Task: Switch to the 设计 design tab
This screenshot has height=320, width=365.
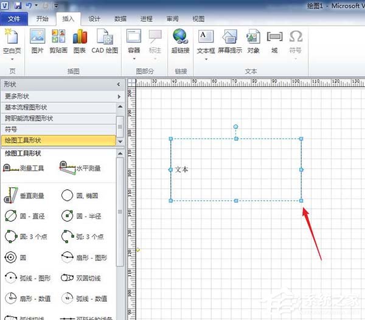Action: (x=94, y=19)
